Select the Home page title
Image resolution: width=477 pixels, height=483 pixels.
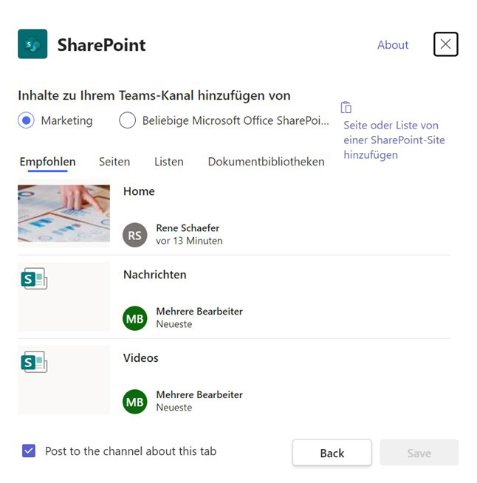(139, 191)
